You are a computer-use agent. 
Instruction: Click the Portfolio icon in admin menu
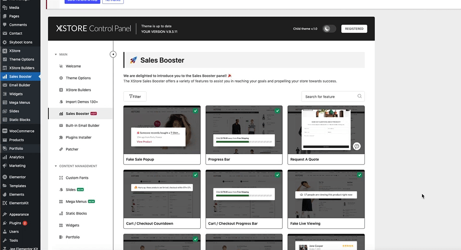[x=5, y=149]
